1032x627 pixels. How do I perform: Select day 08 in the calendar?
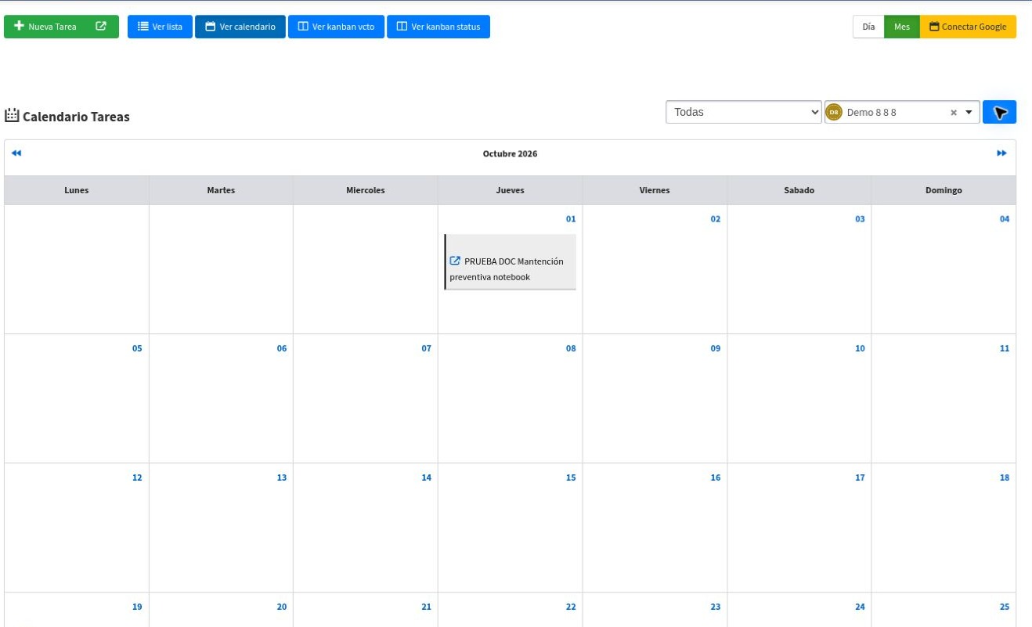(571, 348)
